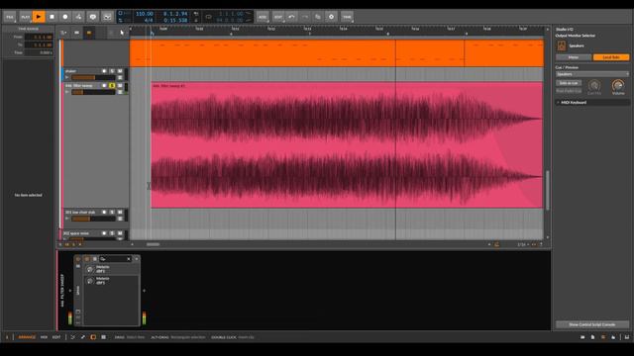
Task: Redo the action with the redo arrow
Action: coord(305,17)
